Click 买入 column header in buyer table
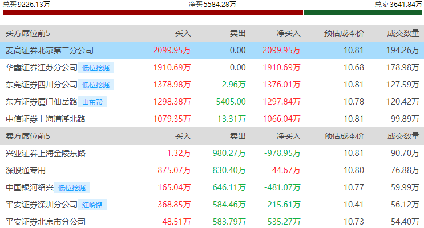 point(183,33)
